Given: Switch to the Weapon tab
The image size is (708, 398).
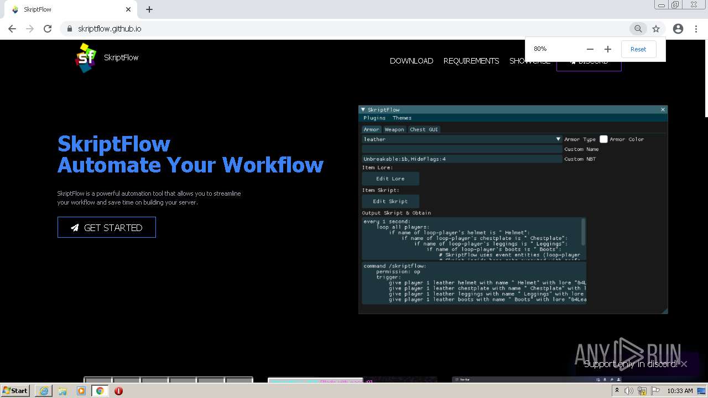Looking at the screenshot, I should 394,129.
